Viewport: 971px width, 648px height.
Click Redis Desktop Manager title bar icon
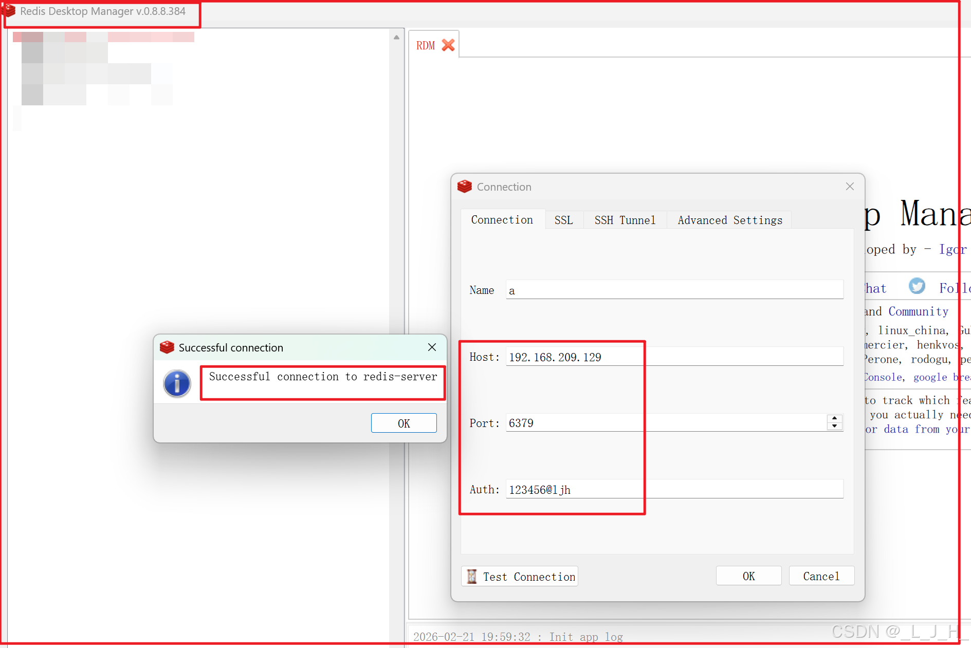coord(9,11)
